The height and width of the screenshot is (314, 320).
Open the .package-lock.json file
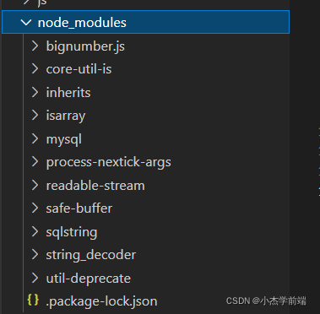pos(101,301)
